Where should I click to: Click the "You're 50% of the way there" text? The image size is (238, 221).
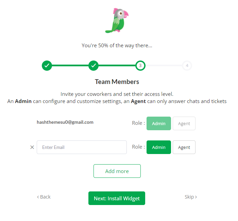click(x=117, y=45)
